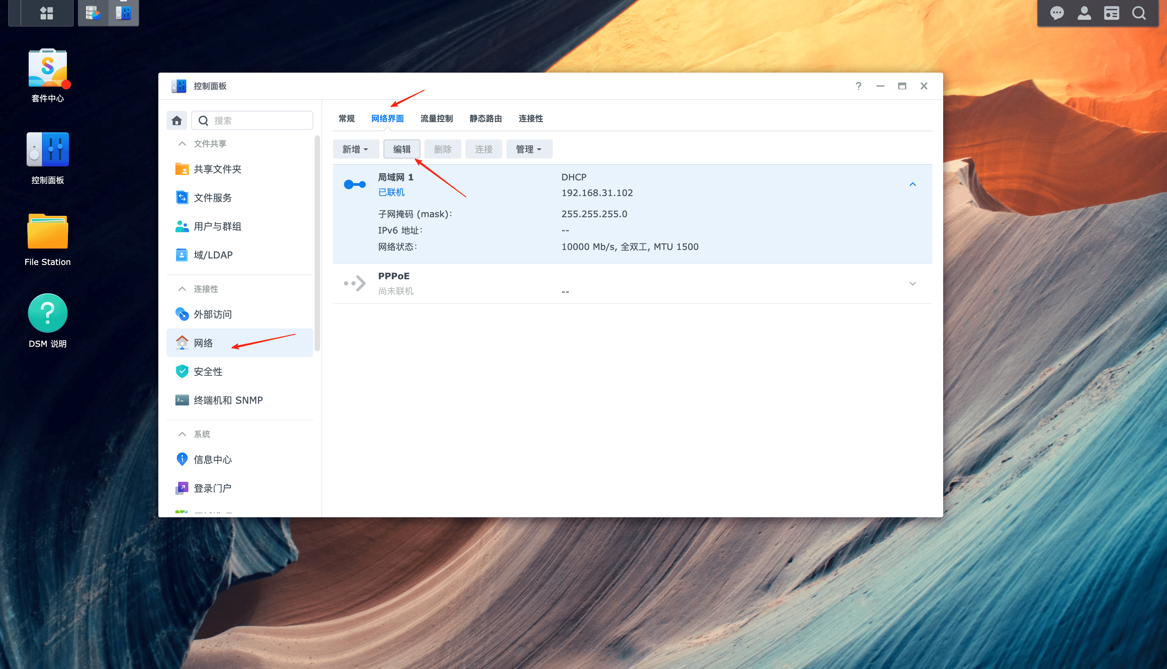
Task: Open the widgets panel icon
Action: (x=1111, y=13)
